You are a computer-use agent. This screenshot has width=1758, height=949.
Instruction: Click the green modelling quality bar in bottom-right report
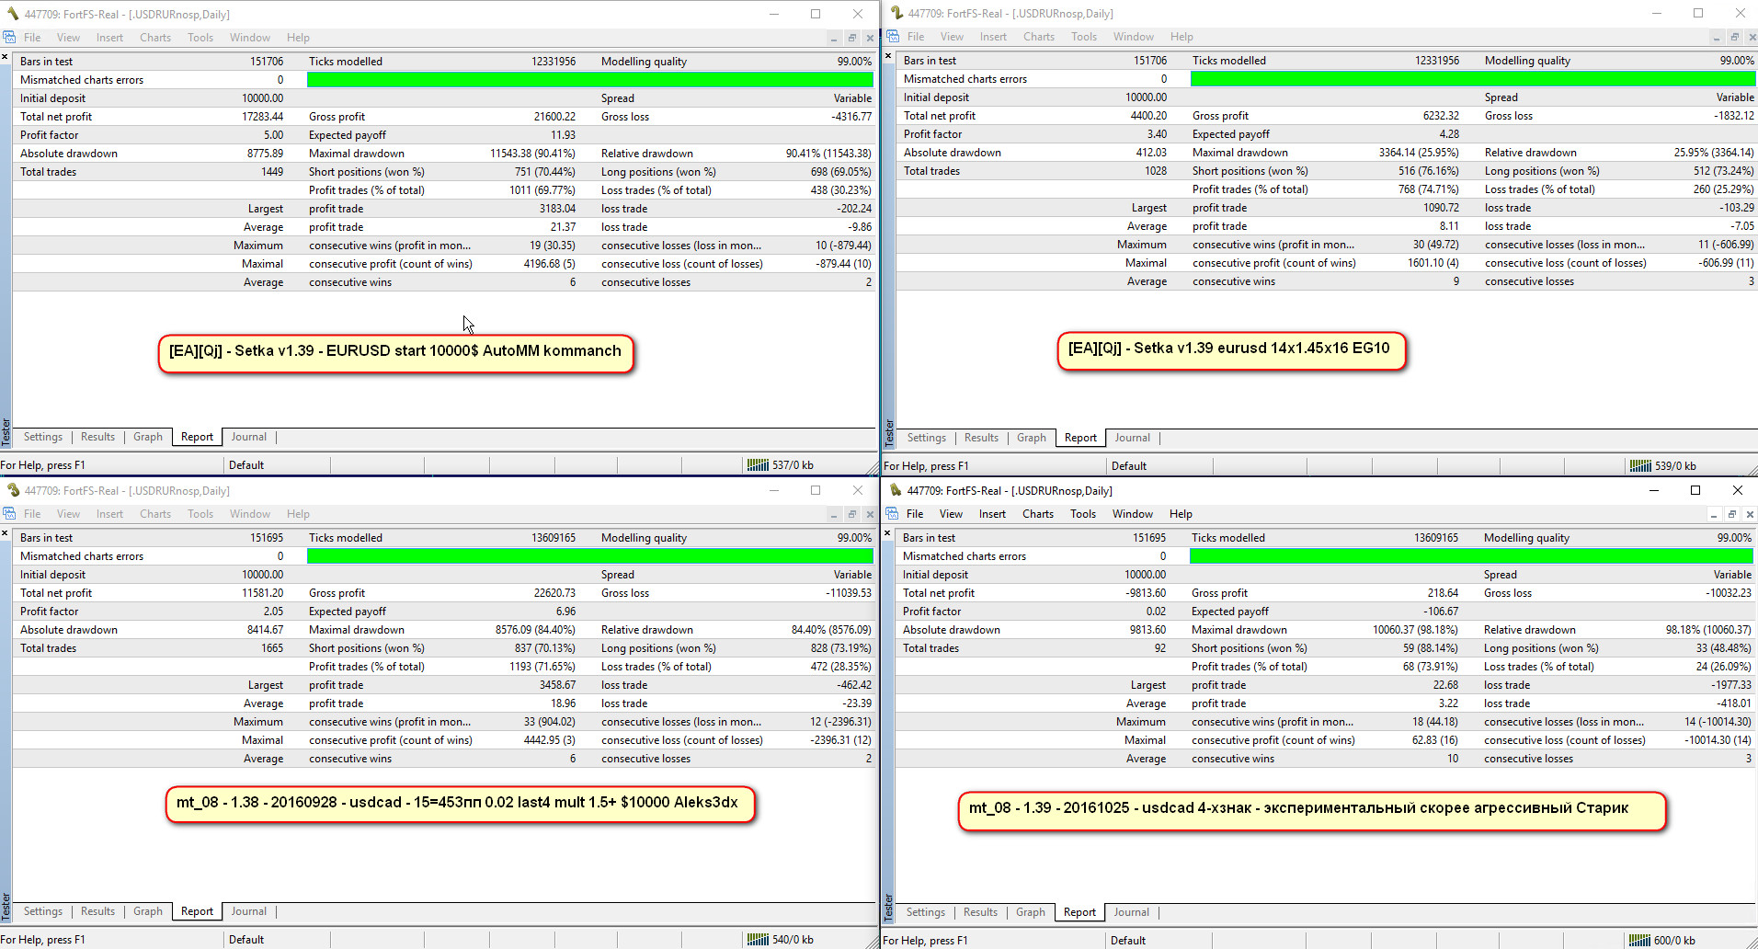[1471, 556]
